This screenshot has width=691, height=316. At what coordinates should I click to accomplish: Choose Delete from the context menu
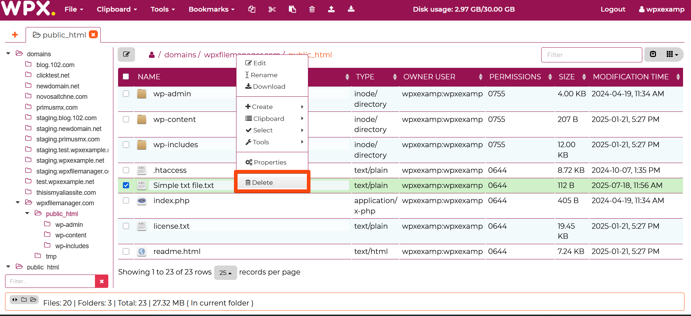click(x=272, y=183)
